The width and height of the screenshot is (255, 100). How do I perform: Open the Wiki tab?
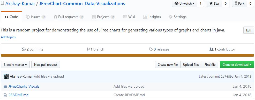point(129,17)
